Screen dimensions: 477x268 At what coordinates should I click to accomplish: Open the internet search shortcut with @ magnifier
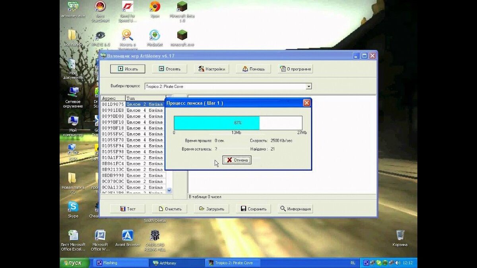(x=128, y=40)
